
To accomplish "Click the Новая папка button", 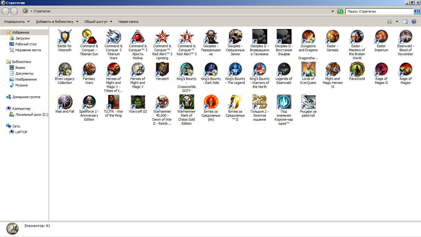I will [128, 22].
